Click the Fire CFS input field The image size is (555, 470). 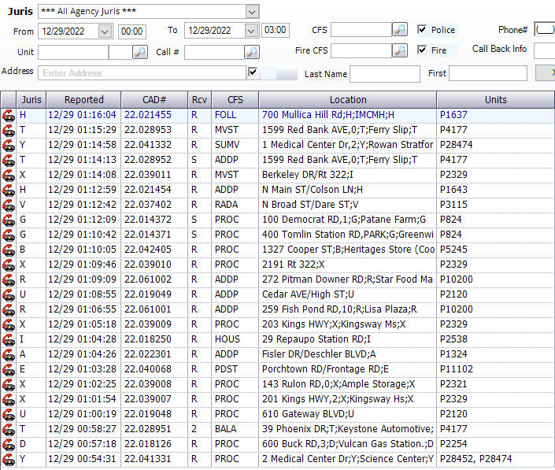coord(361,50)
